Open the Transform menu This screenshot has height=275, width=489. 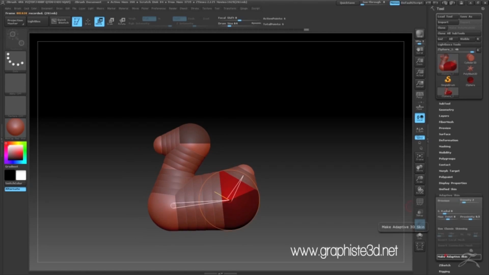pyautogui.click(x=230, y=8)
